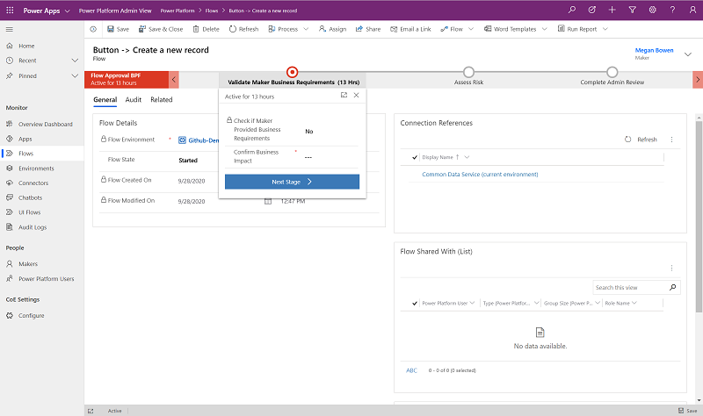Click Save & Close
The width and height of the screenshot is (703, 416).
click(161, 29)
